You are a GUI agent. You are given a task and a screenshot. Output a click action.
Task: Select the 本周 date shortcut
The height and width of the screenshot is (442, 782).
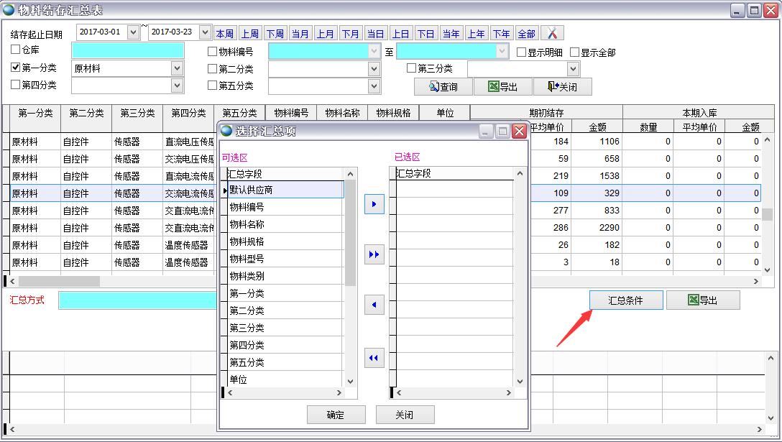[225, 34]
